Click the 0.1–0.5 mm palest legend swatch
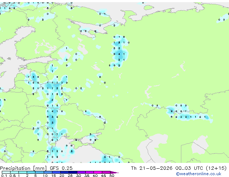 click(6, 172)
